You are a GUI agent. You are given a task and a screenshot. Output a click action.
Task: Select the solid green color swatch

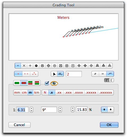click(x=17, y=83)
